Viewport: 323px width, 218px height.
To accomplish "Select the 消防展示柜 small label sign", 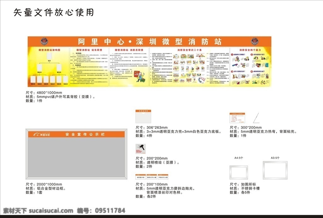I will coord(141,177).
